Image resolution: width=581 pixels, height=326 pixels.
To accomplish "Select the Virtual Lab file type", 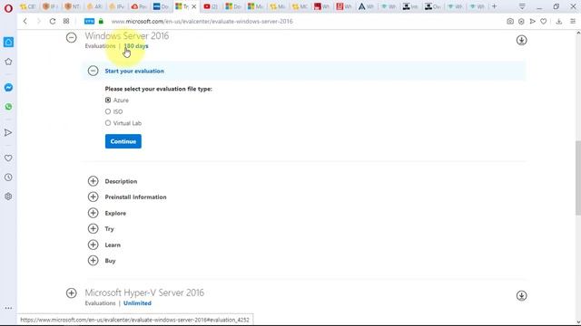I will pyautogui.click(x=108, y=123).
